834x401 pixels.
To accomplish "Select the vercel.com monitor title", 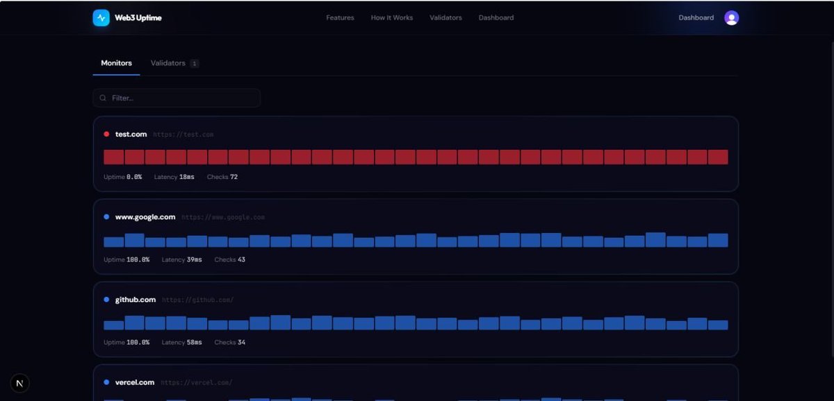I will pyautogui.click(x=135, y=382).
